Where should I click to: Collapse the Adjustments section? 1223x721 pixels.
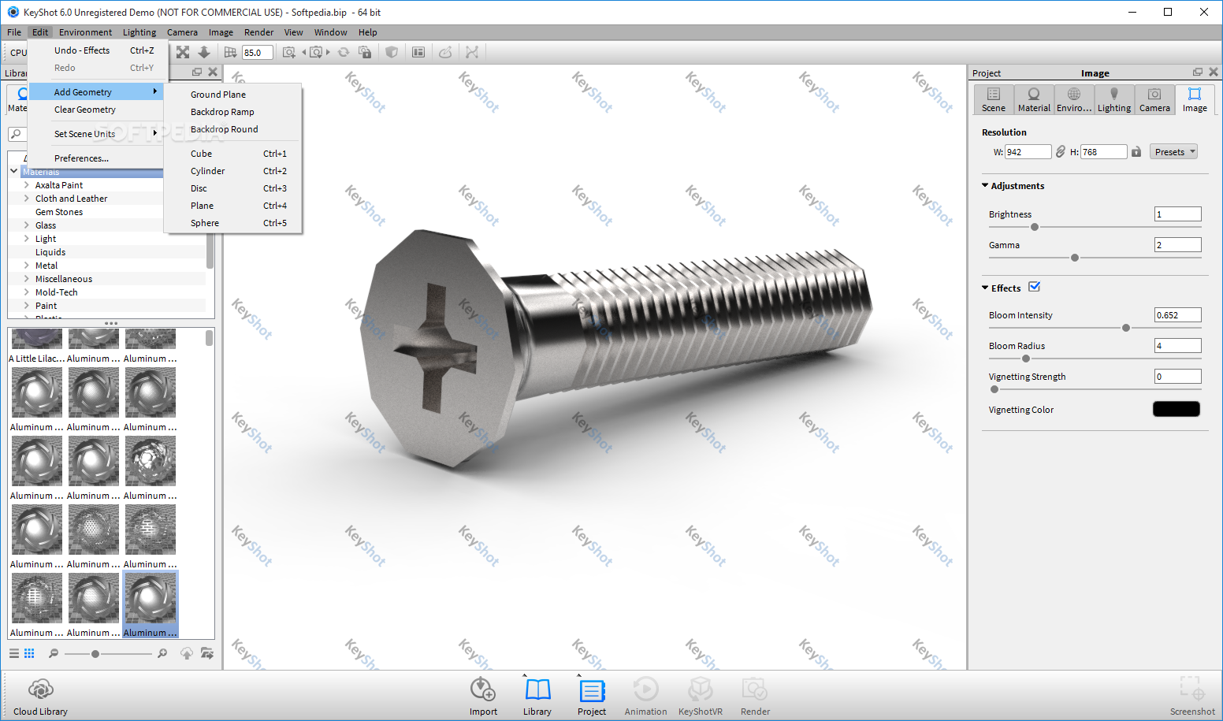[x=985, y=185]
